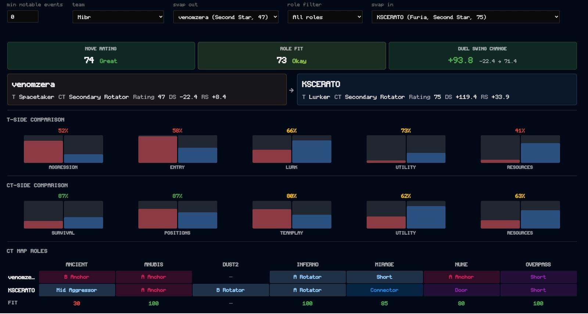Select KSCERATO's Mid Aggressor cell
The width and height of the screenshot is (588, 314).
(x=77, y=290)
